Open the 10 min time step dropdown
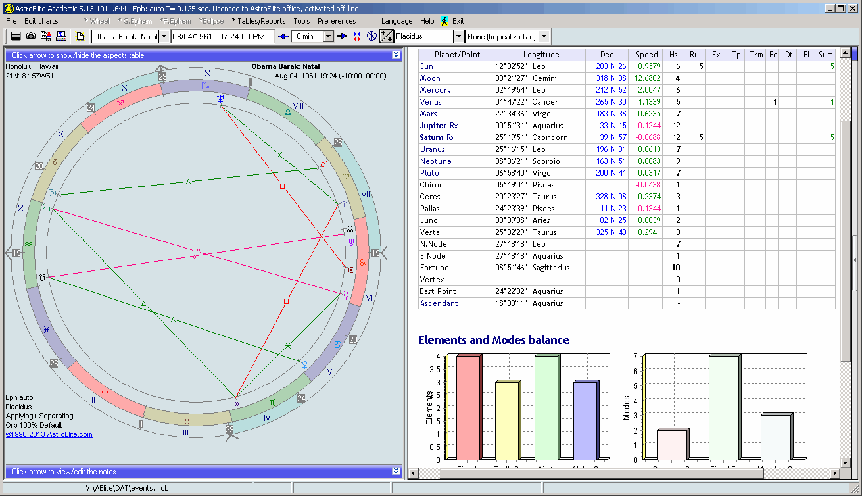 coord(329,36)
